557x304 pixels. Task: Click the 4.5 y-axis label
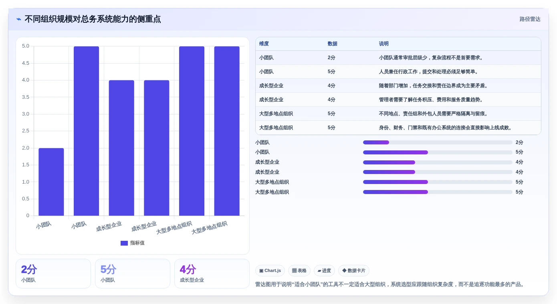point(26,63)
